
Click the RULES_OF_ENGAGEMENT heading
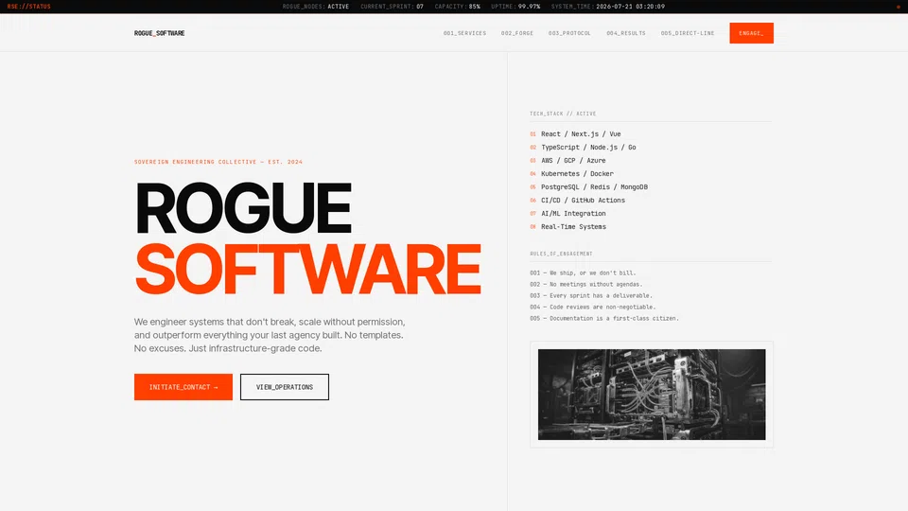[561, 254]
